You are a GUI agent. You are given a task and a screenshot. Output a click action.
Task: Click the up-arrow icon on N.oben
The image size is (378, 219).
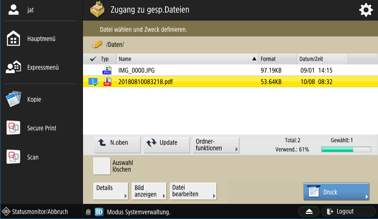[102, 142]
